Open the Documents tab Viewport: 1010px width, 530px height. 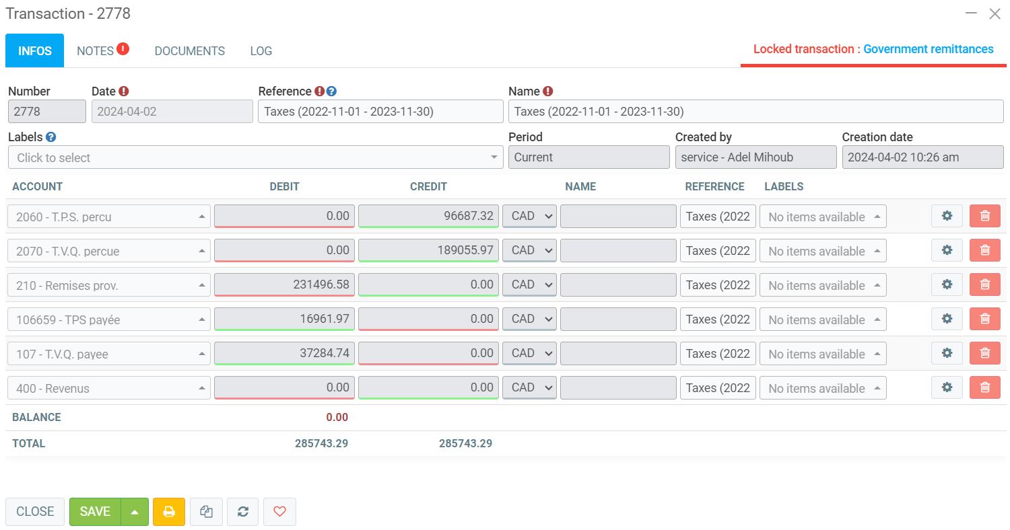(189, 51)
